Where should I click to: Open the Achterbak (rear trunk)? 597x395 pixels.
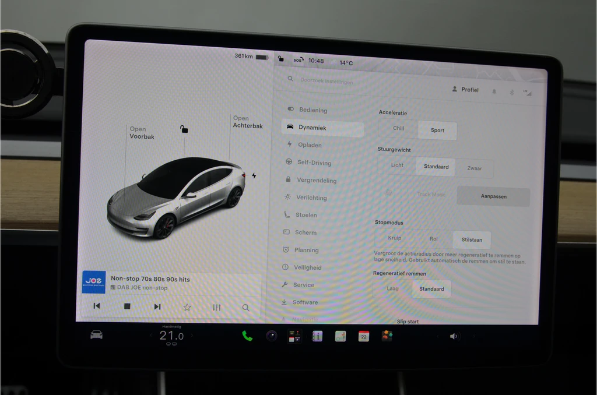click(247, 122)
